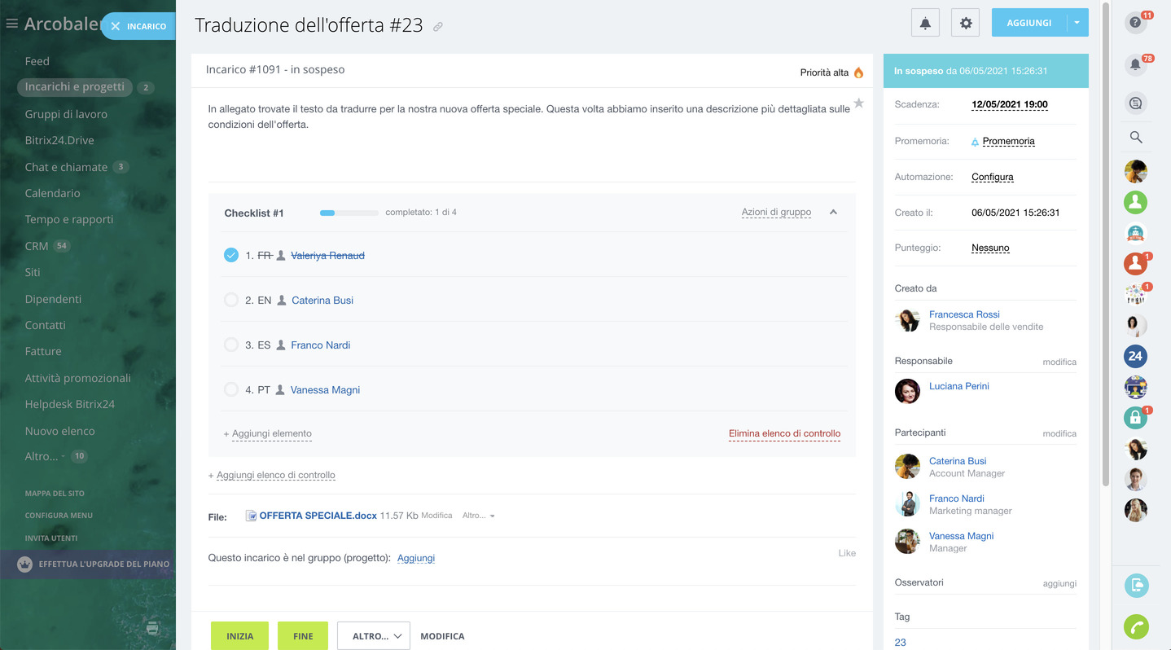Click the Like link

tap(847, 553)
